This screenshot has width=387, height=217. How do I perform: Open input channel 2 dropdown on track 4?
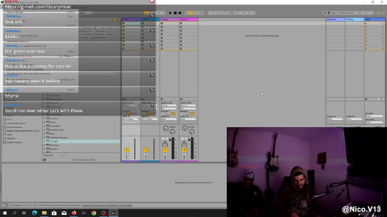[188, 108]
